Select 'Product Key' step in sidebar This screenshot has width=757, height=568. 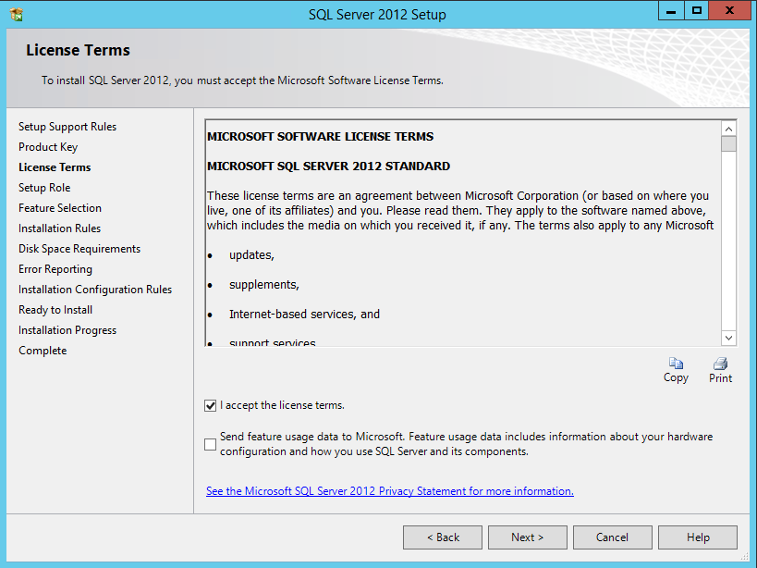tap(48, 147)
